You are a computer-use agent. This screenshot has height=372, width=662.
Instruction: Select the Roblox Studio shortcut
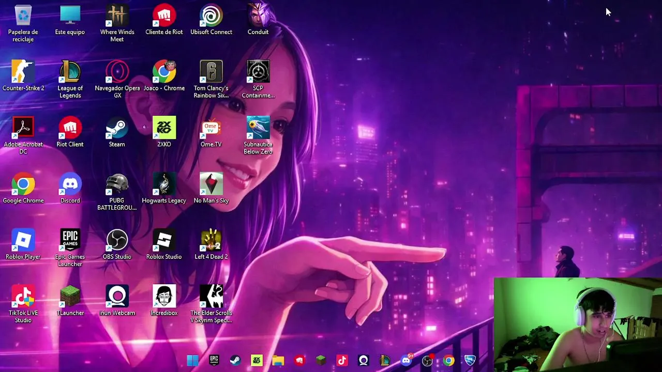click(164, 245)
